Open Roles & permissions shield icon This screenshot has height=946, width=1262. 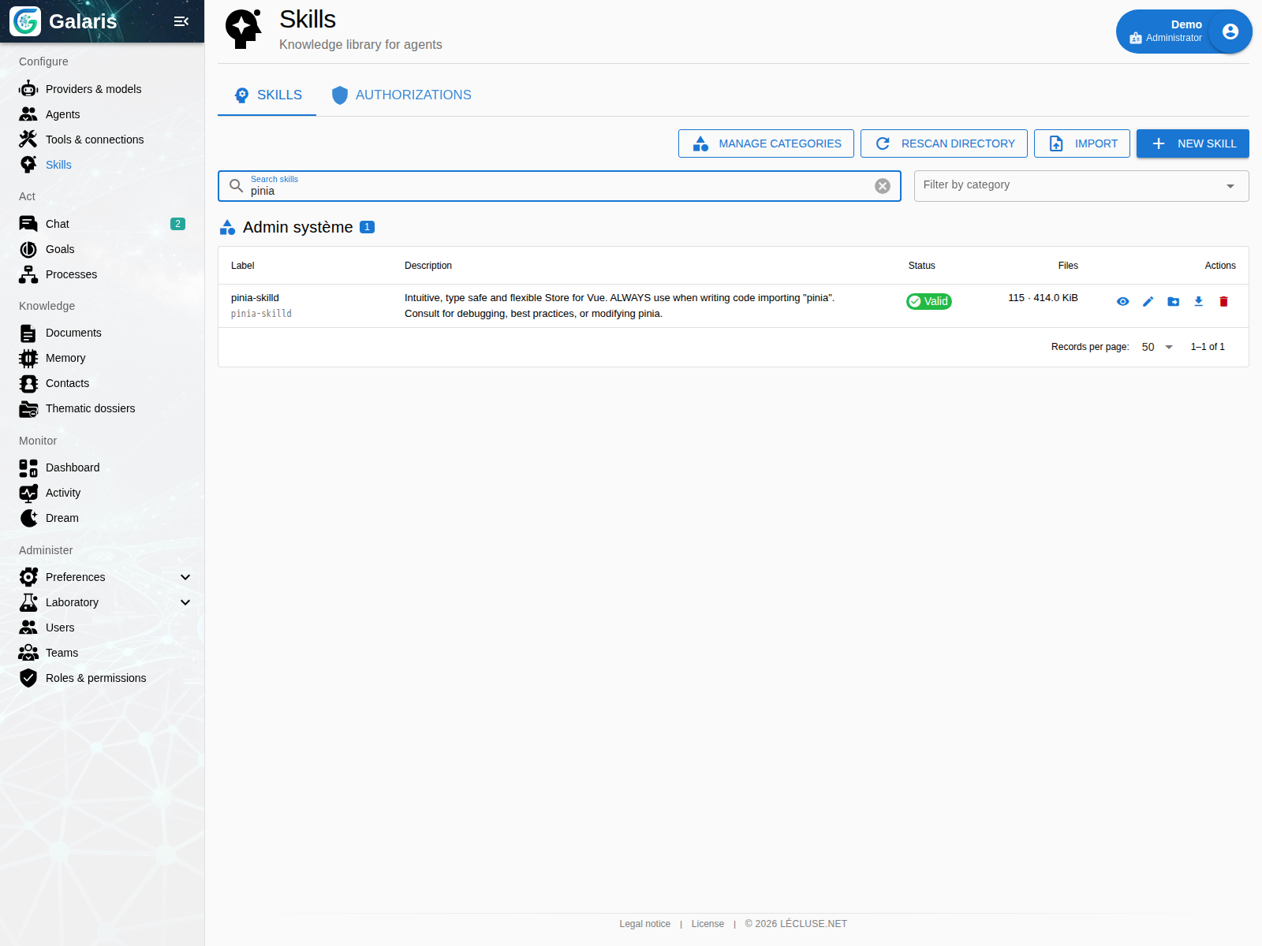28,678
